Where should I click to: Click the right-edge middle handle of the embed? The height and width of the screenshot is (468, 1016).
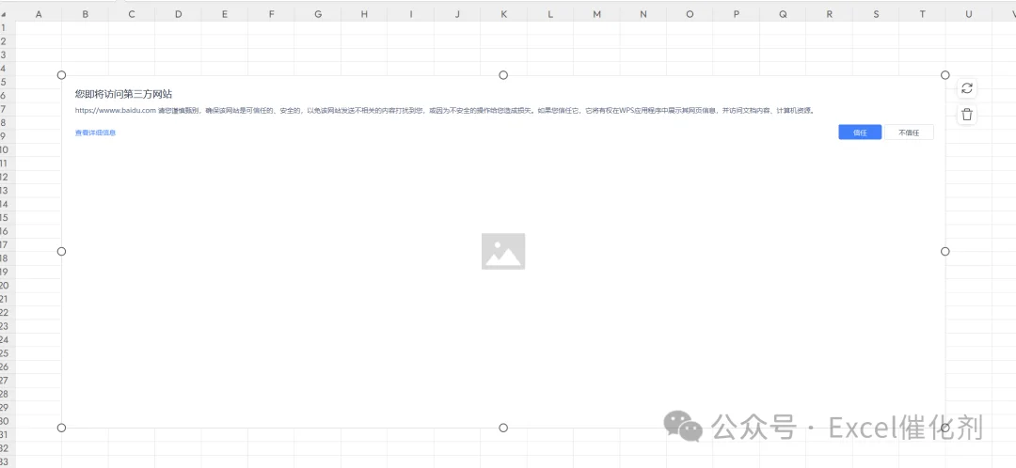point(945,251)
